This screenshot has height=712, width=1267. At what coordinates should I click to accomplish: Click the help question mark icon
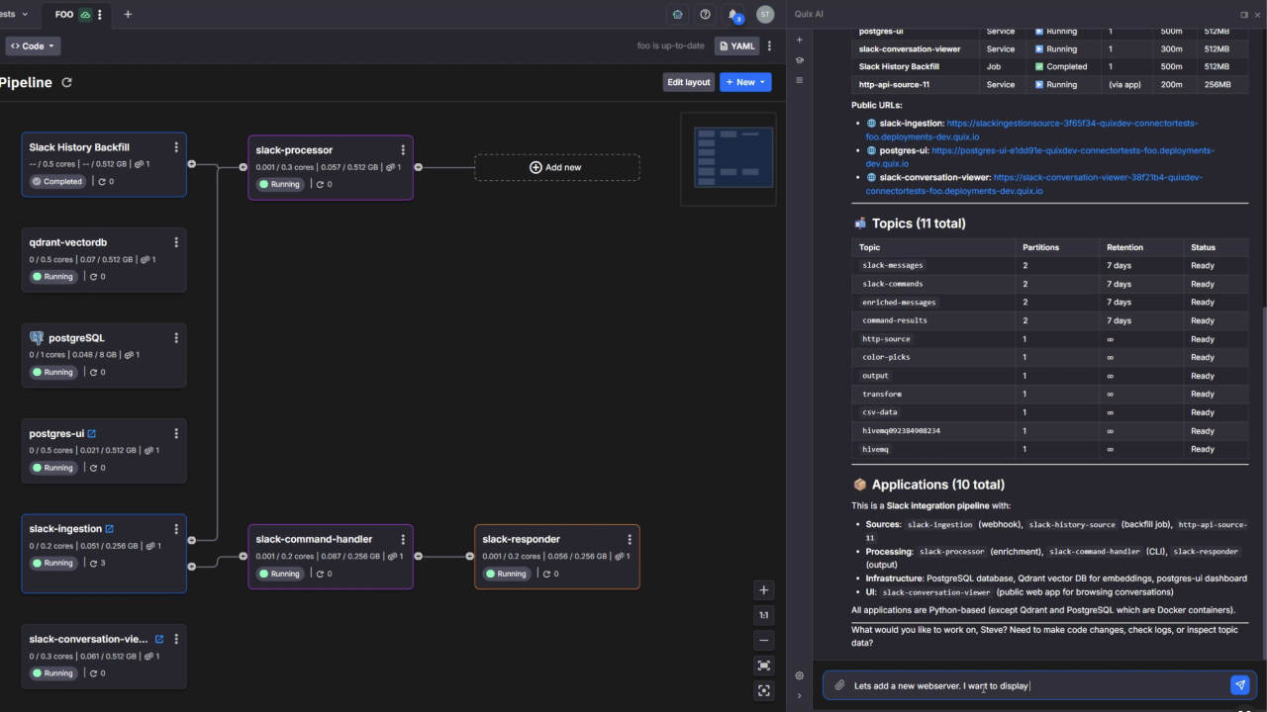click(705, 15)
